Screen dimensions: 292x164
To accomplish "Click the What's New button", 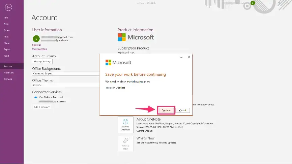I will click(125, 143).
